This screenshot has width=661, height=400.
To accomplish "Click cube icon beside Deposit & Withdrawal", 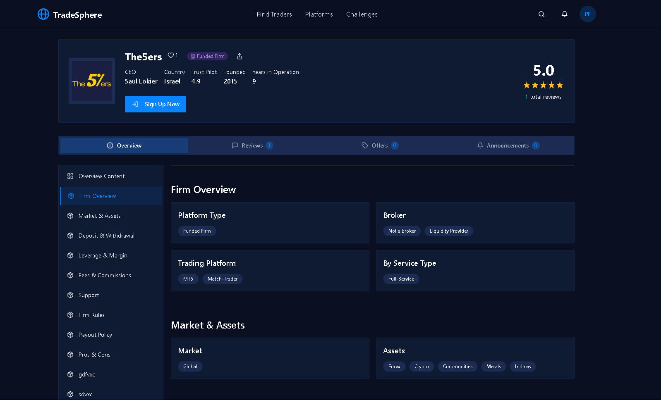I will coord(70,236).
